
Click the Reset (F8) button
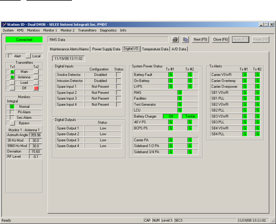[x=260, y=39]
